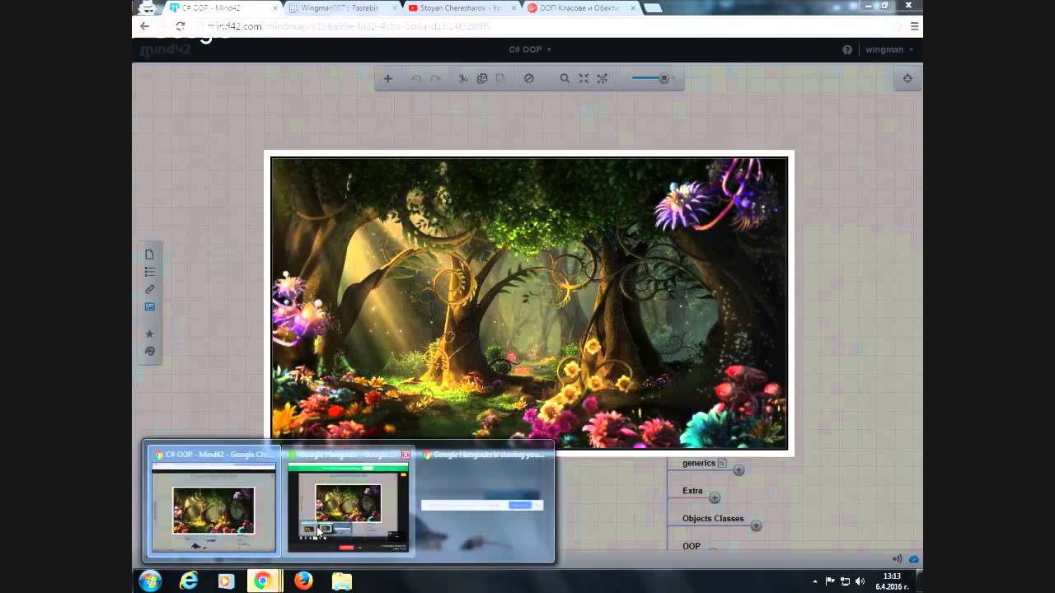Image resolution: width=1055 pixels, height=593 pixels.
Task: Bookmark this page with the star icon
Action: (897, 26)
